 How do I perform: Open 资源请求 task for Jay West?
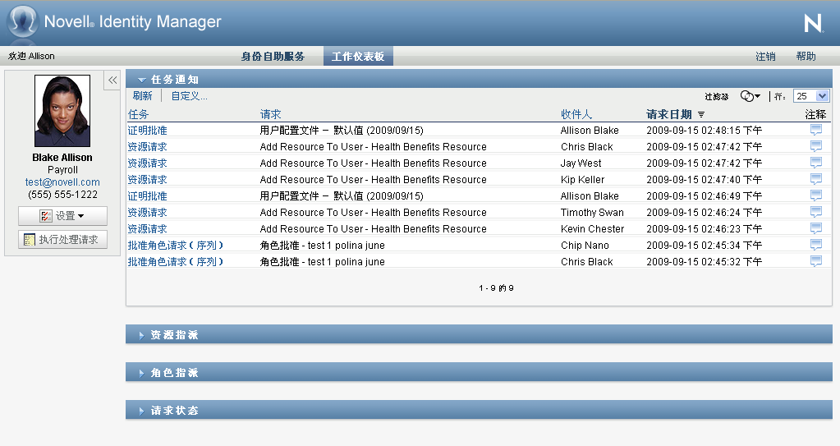tap(147, 163)
